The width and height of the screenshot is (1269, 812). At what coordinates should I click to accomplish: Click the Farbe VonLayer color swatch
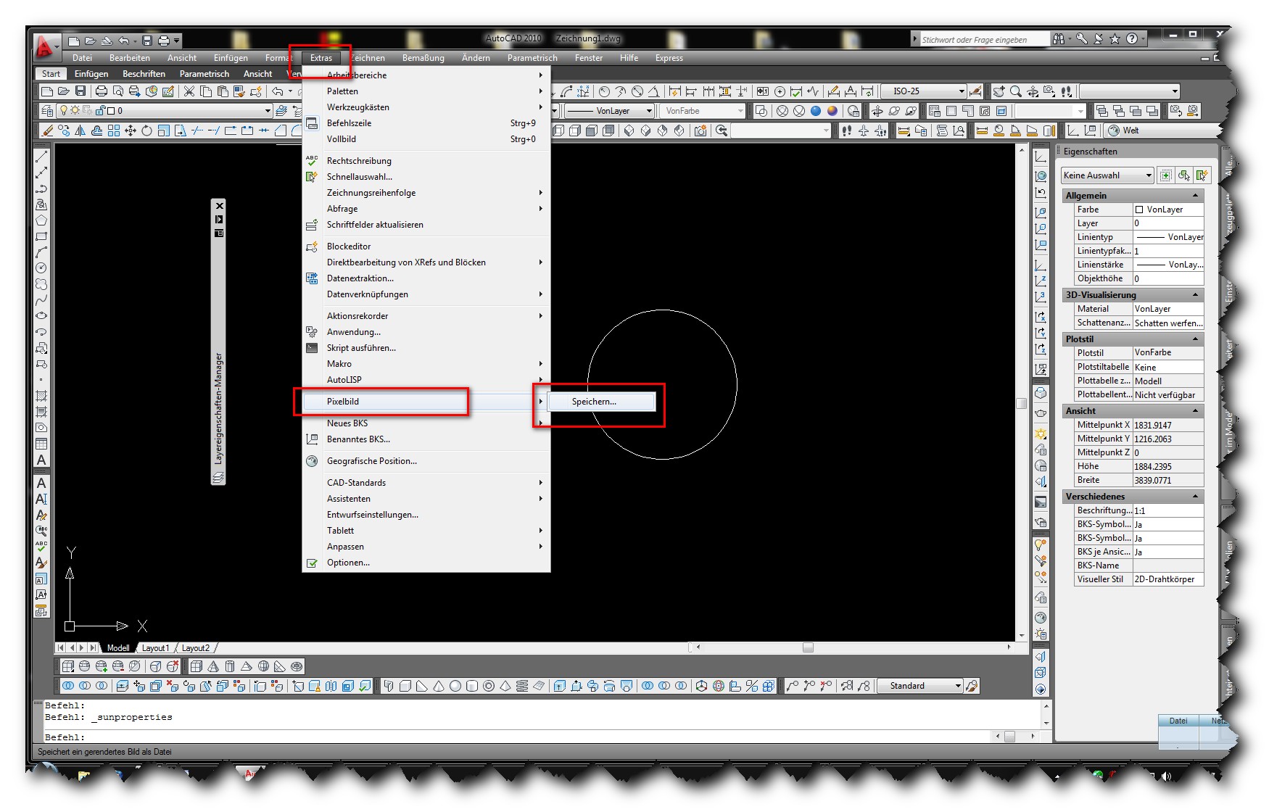click(1139, 210)
